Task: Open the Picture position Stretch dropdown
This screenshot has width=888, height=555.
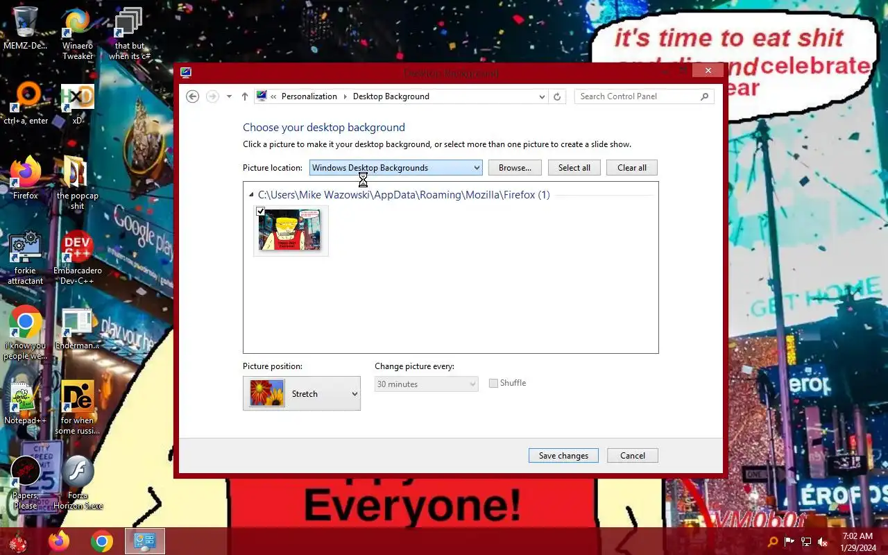Action: 302,393
